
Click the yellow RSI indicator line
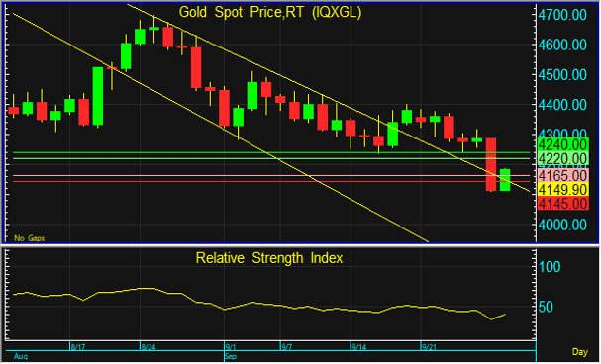[259, 304]
